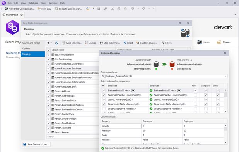The width and height of the screenshot is (239, 152).
Task: Click Unmap in mapping toolbar
Action: pos(90,43)
